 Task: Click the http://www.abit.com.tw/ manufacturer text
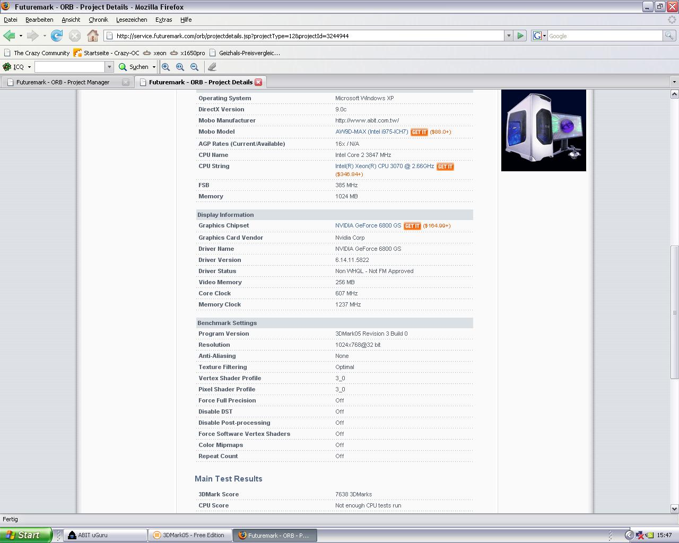[x=367, y=121]
